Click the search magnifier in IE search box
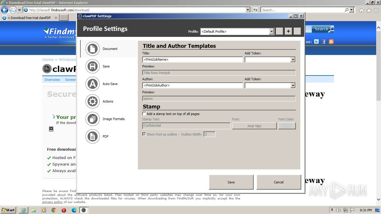The width and height of the screenshot is (381, 214). click(346, 10)
